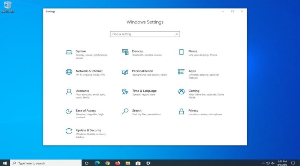300x166 pixels.
Task: Click the Type here to search box
Action: tap(46, 163)
